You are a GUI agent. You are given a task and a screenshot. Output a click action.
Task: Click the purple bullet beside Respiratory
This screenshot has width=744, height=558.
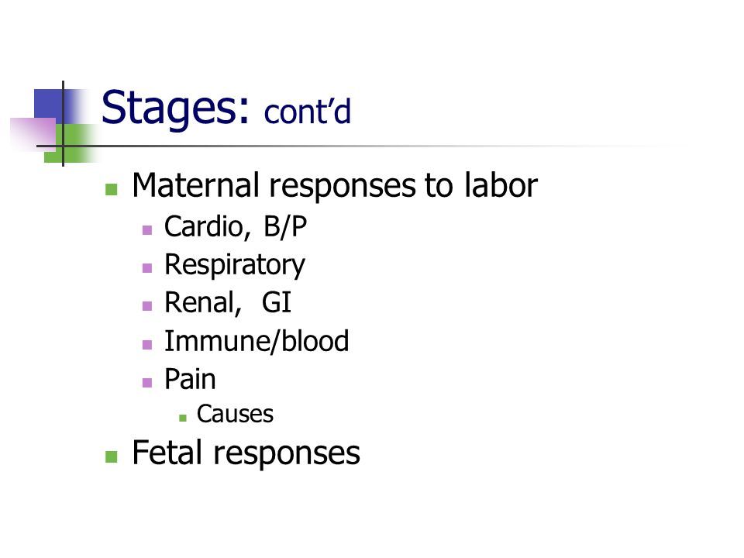point(147,268)
